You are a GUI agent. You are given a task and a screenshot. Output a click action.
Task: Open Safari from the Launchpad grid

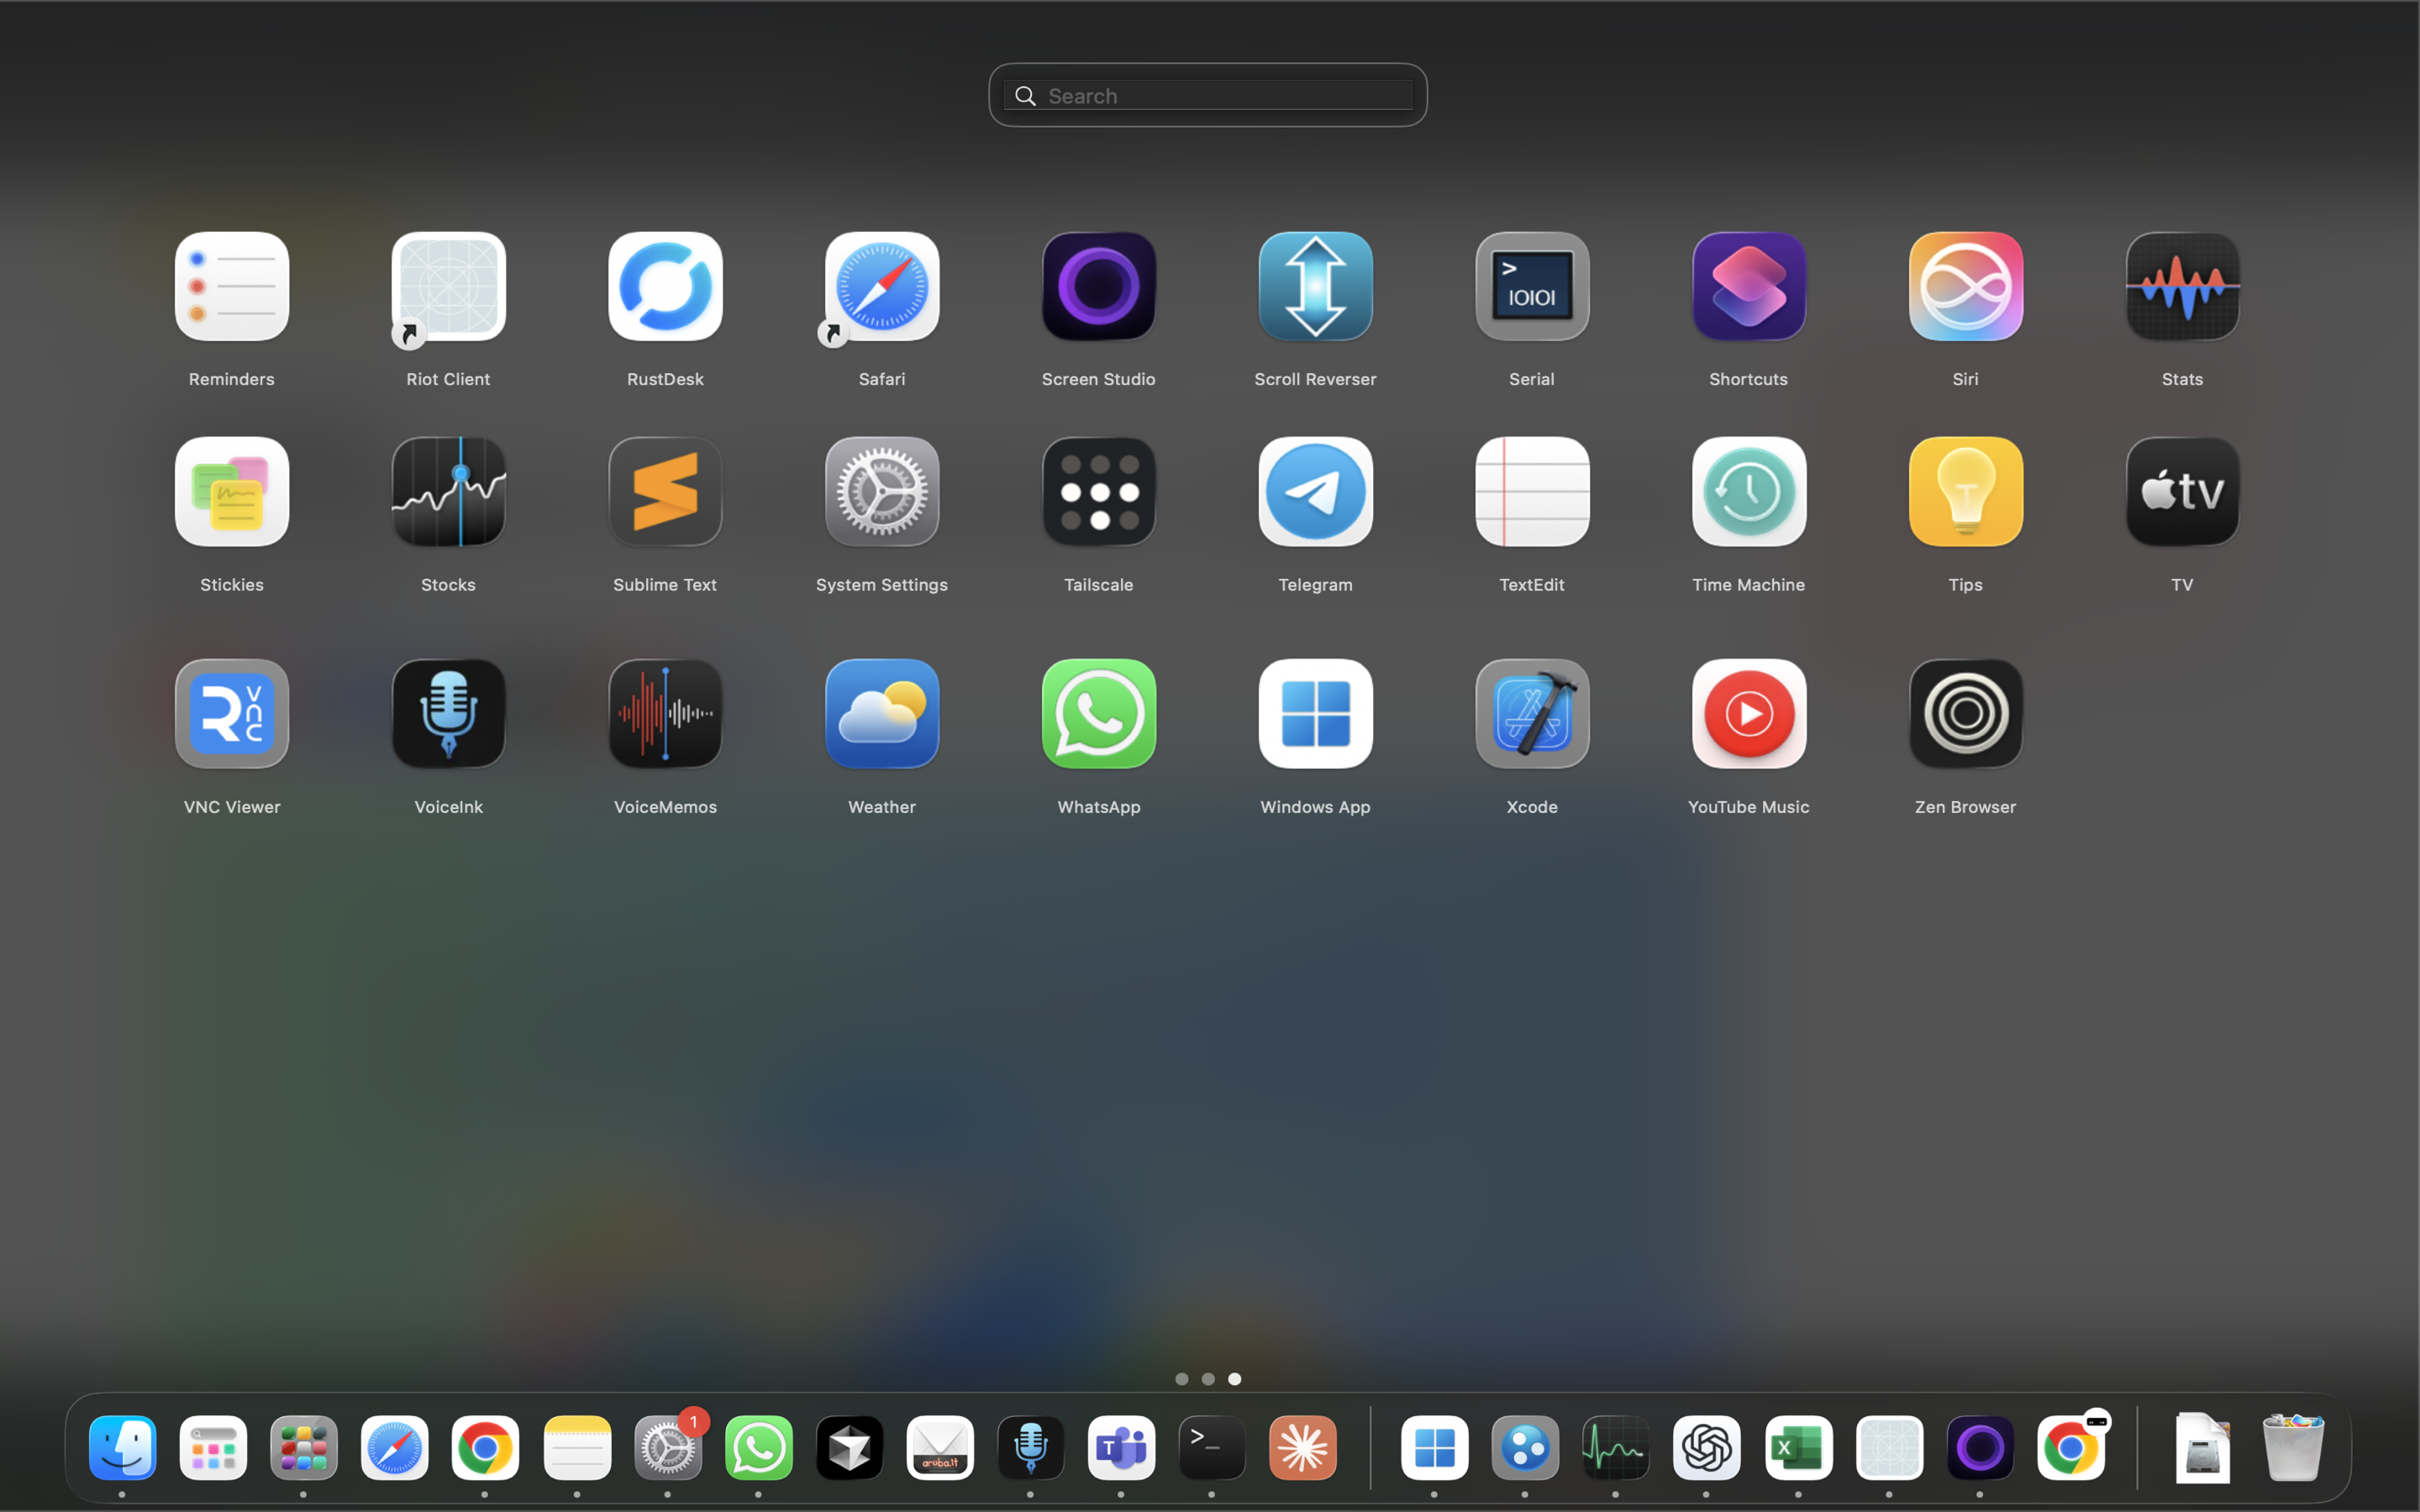[882, 287]
